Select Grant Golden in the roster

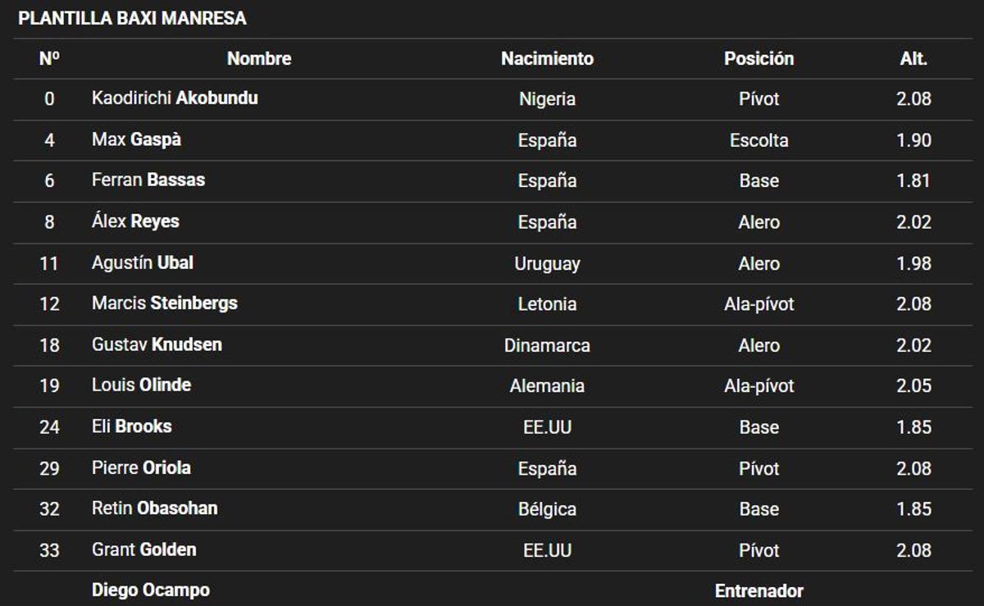(x=144, y=549)
